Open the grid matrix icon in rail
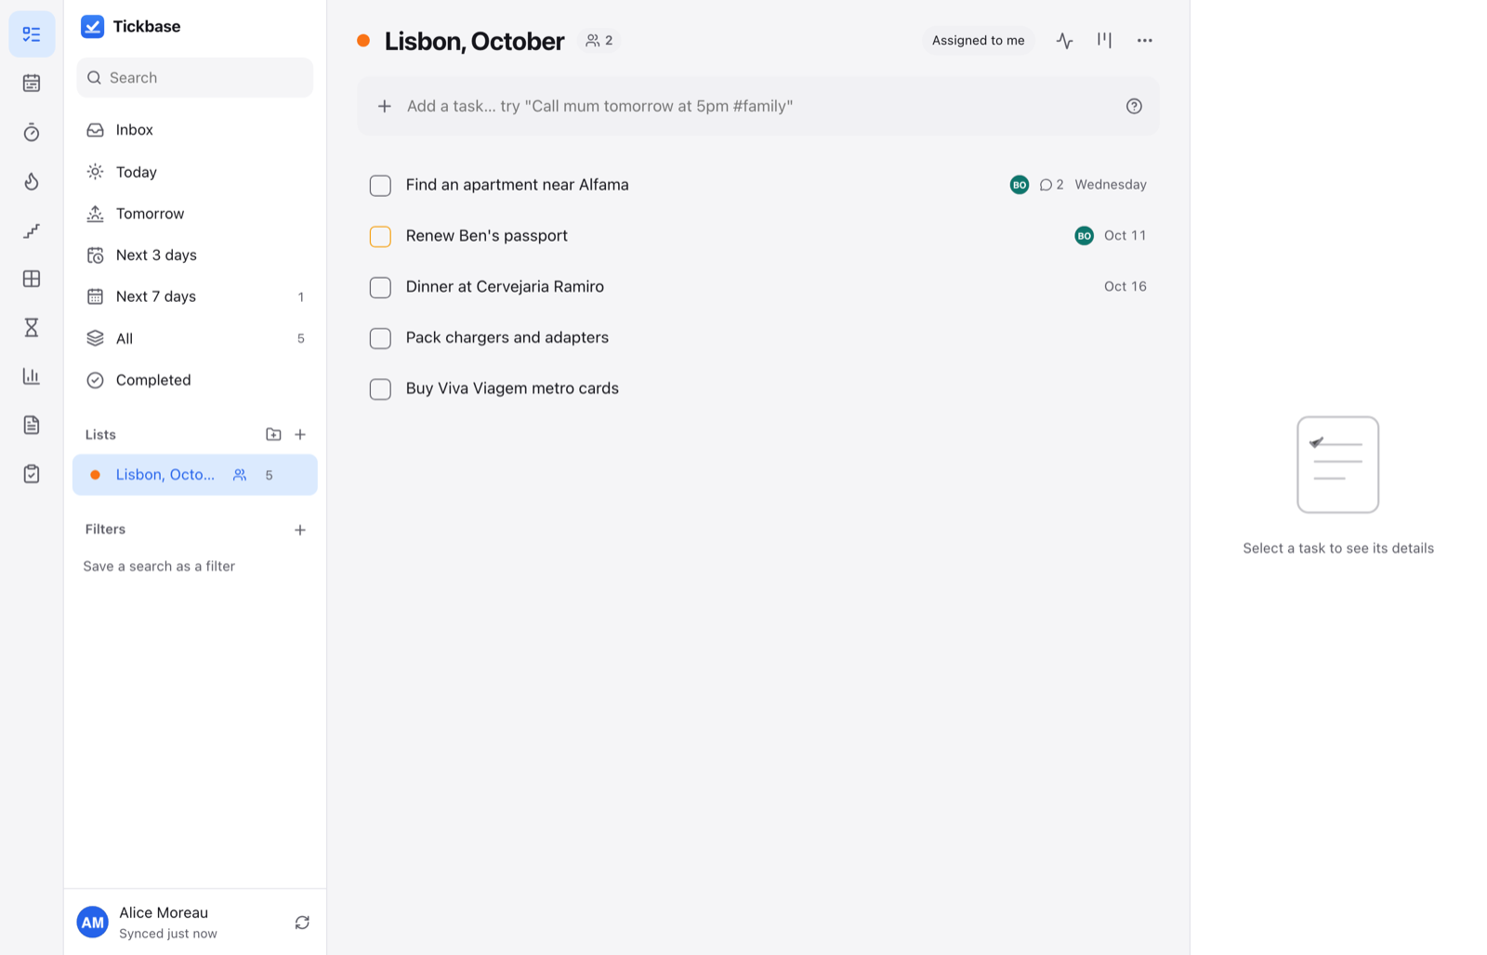 pos(32,279)
